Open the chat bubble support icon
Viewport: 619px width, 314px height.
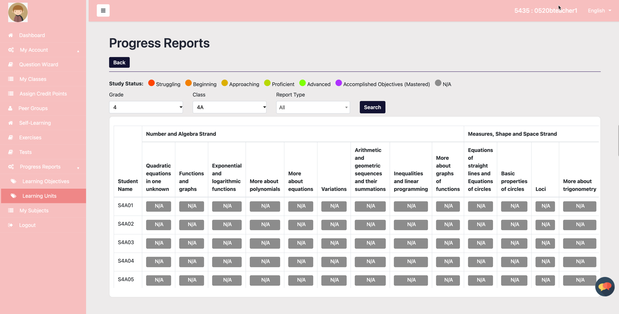click(605, 286)
